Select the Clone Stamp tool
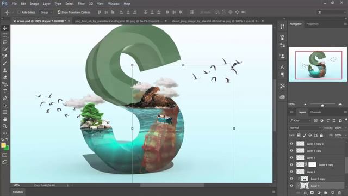The image size is (348, 196). pos(5,70)
